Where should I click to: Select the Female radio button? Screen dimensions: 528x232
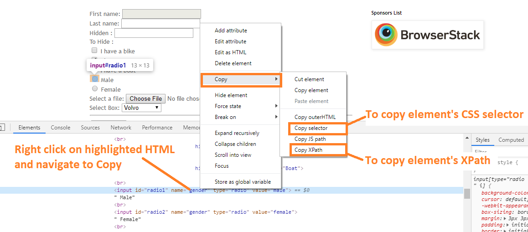coord(95,88)
